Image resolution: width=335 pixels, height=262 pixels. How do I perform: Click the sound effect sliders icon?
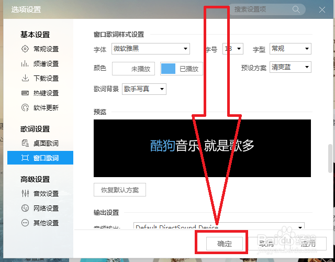click(x=25, y=193)
